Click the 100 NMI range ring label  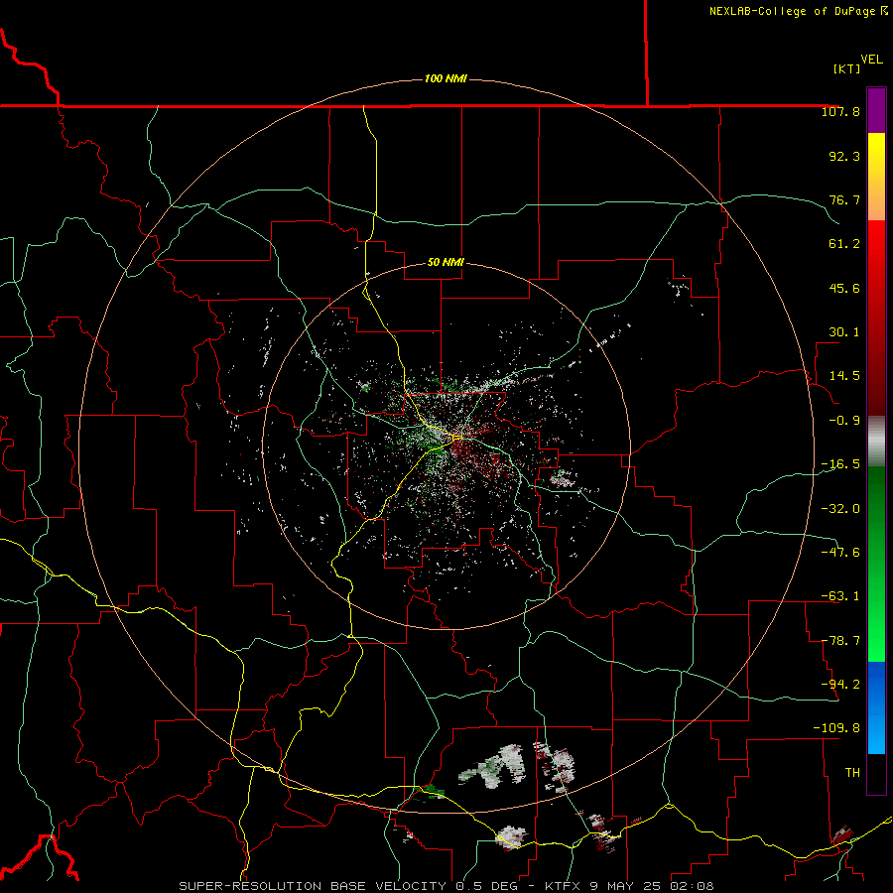446,78
